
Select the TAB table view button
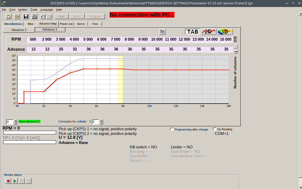tap(193, 32)
